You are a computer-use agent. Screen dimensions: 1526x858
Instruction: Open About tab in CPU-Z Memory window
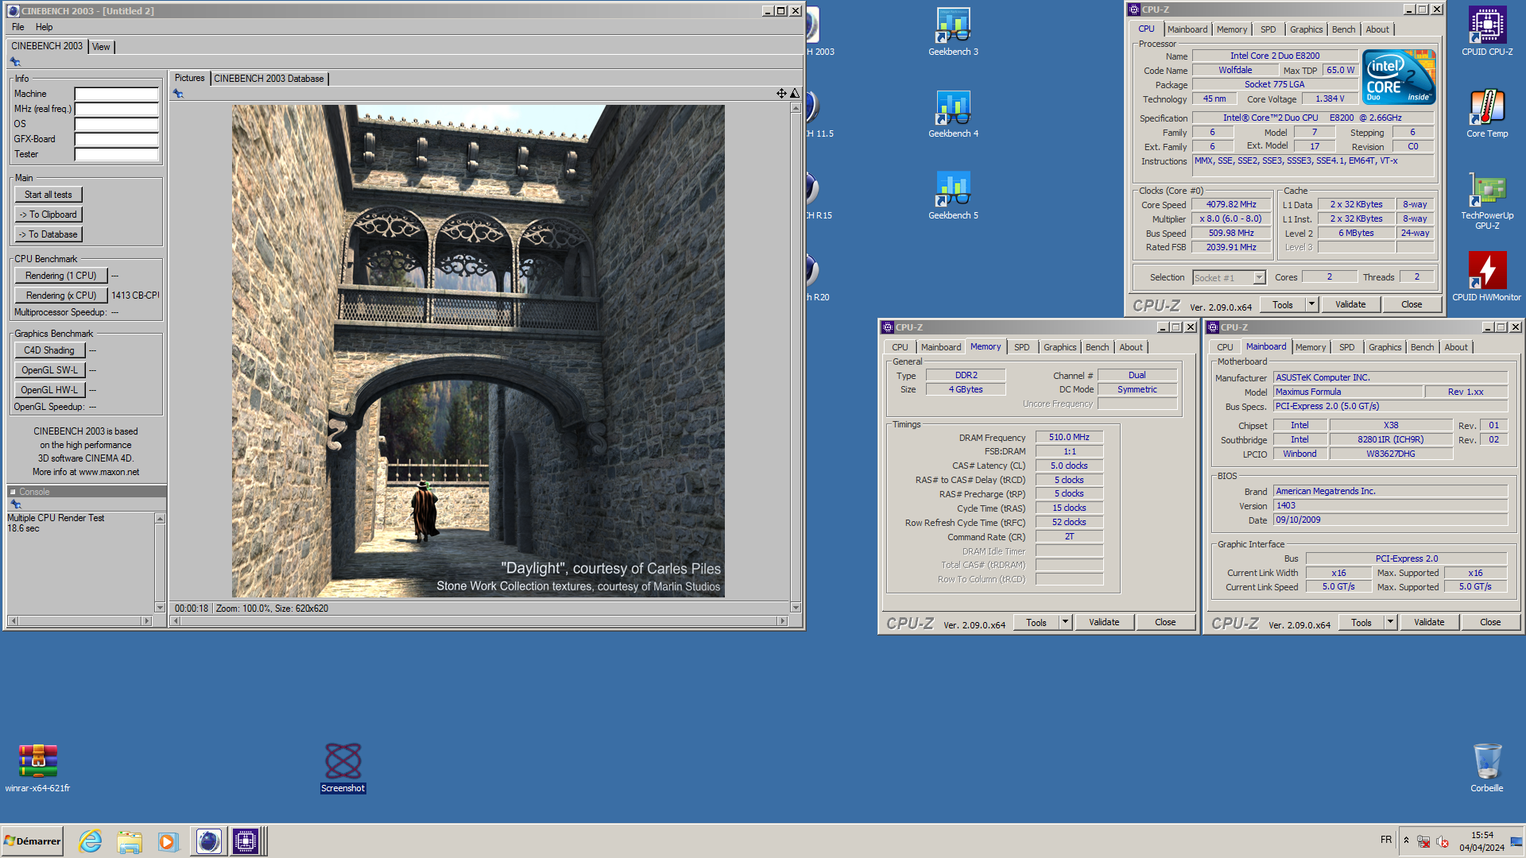point(1130,347)
